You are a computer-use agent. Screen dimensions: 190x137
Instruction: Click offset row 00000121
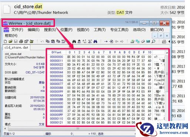click(57, 123)
